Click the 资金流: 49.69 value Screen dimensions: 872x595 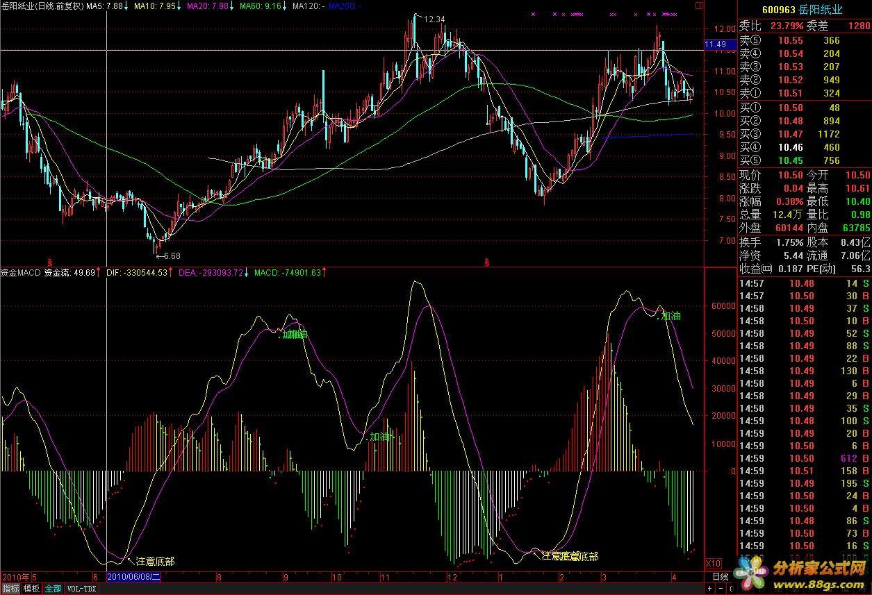click(69, 273)
